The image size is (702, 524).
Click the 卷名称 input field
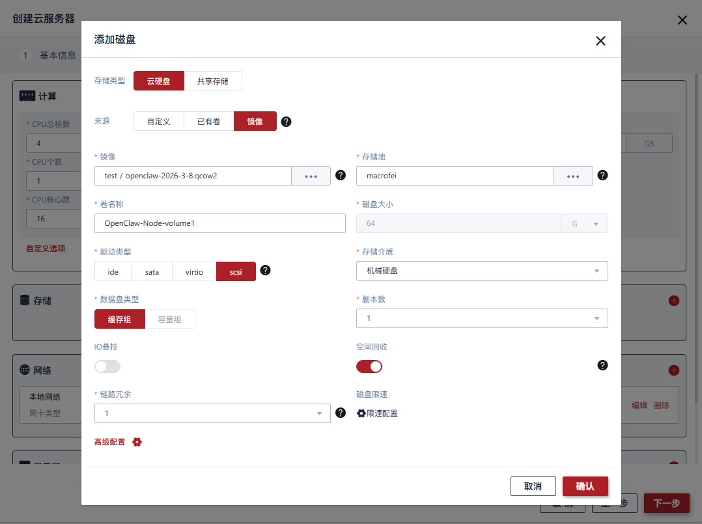219,223
